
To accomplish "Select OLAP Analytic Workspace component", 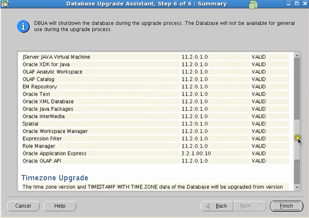I will 155,72.
